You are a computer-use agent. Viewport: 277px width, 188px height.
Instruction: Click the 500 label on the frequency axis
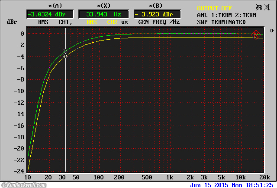147,178
